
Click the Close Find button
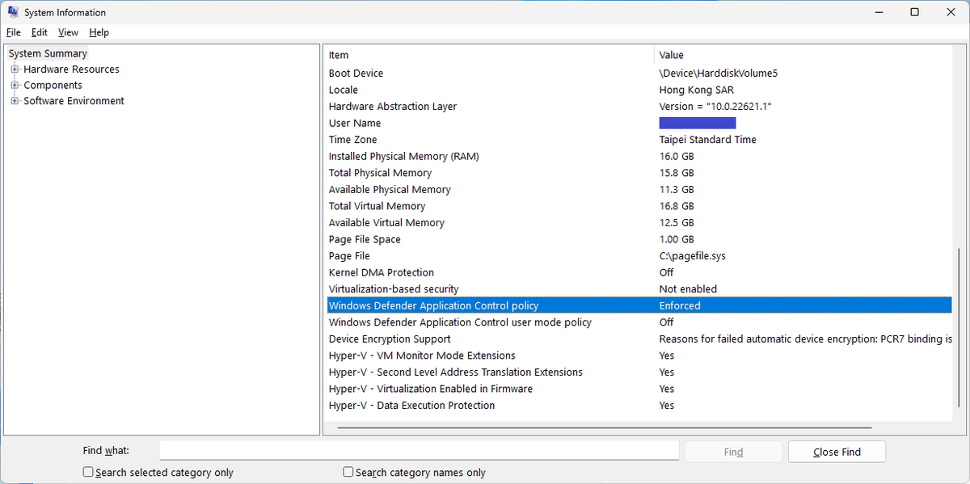(x=837, y=452)
